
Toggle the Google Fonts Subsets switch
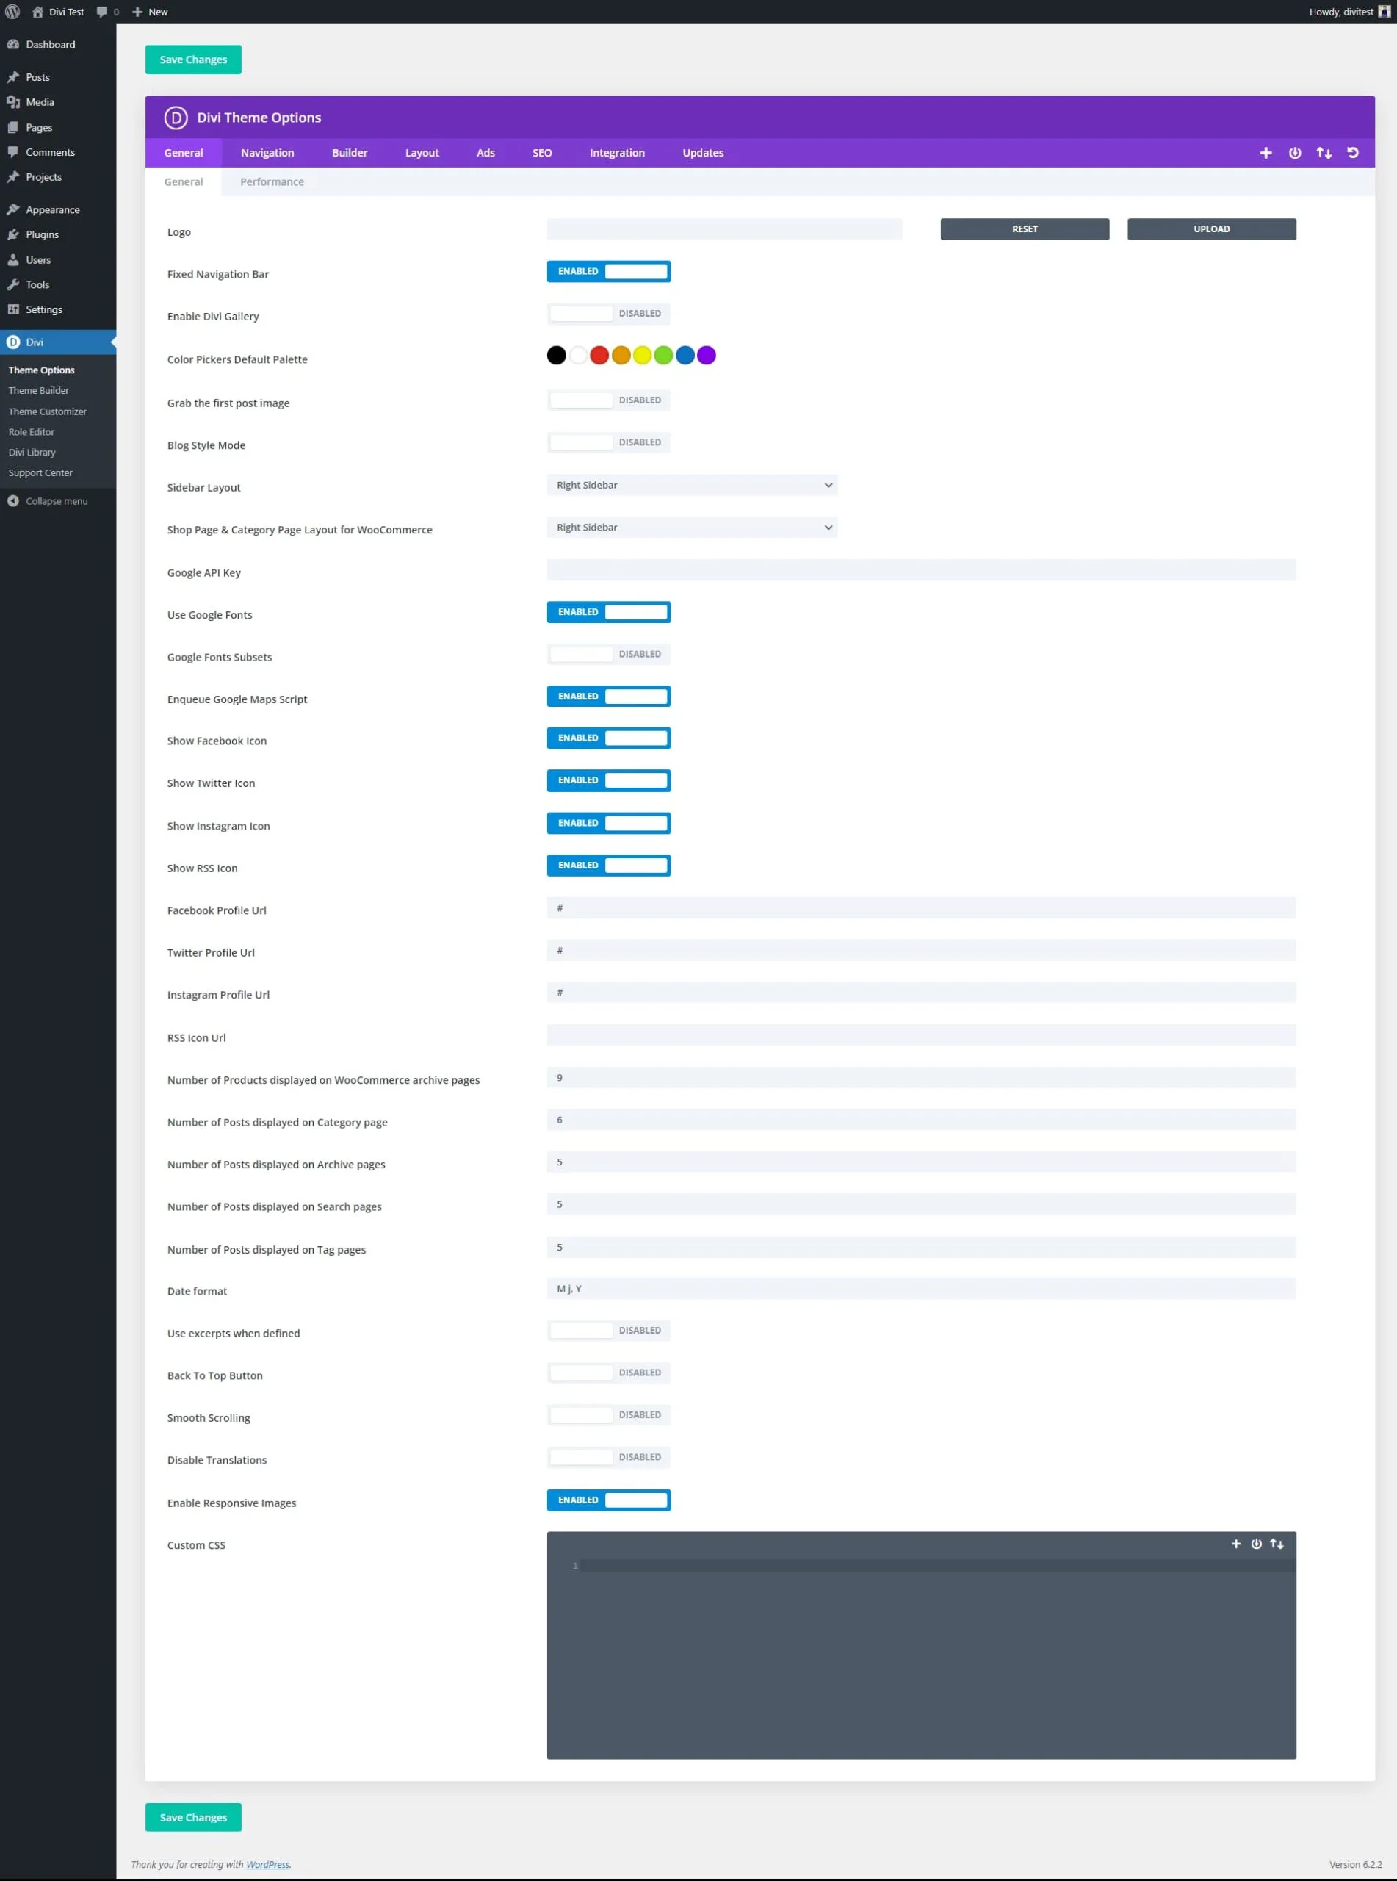tap(609, 655)
